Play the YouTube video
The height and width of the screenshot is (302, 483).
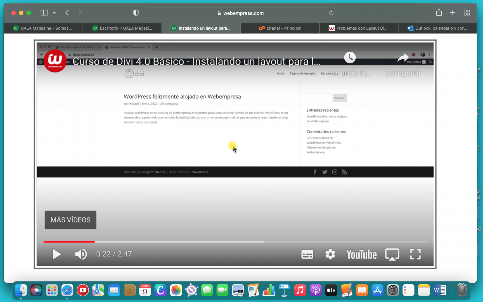coord(57,254)
